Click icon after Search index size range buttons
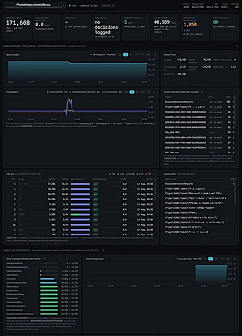The height and width of the screenshot is (336, 242). pos(234,259)
